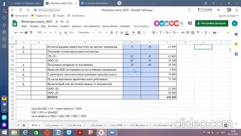Open the fill color picker
This screenshot has width=241, height=136.
coord(134,33)
